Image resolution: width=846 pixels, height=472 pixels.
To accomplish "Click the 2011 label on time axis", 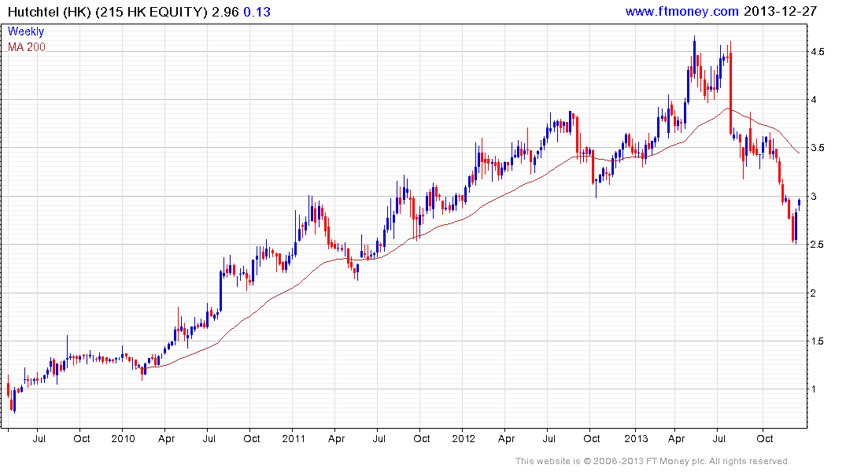I will [294, 438].
